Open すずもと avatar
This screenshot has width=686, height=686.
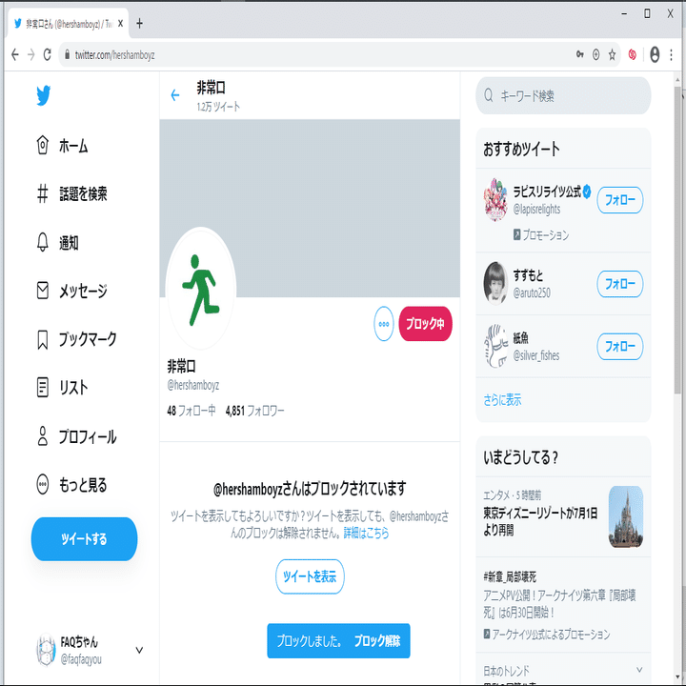click(495, 284)
